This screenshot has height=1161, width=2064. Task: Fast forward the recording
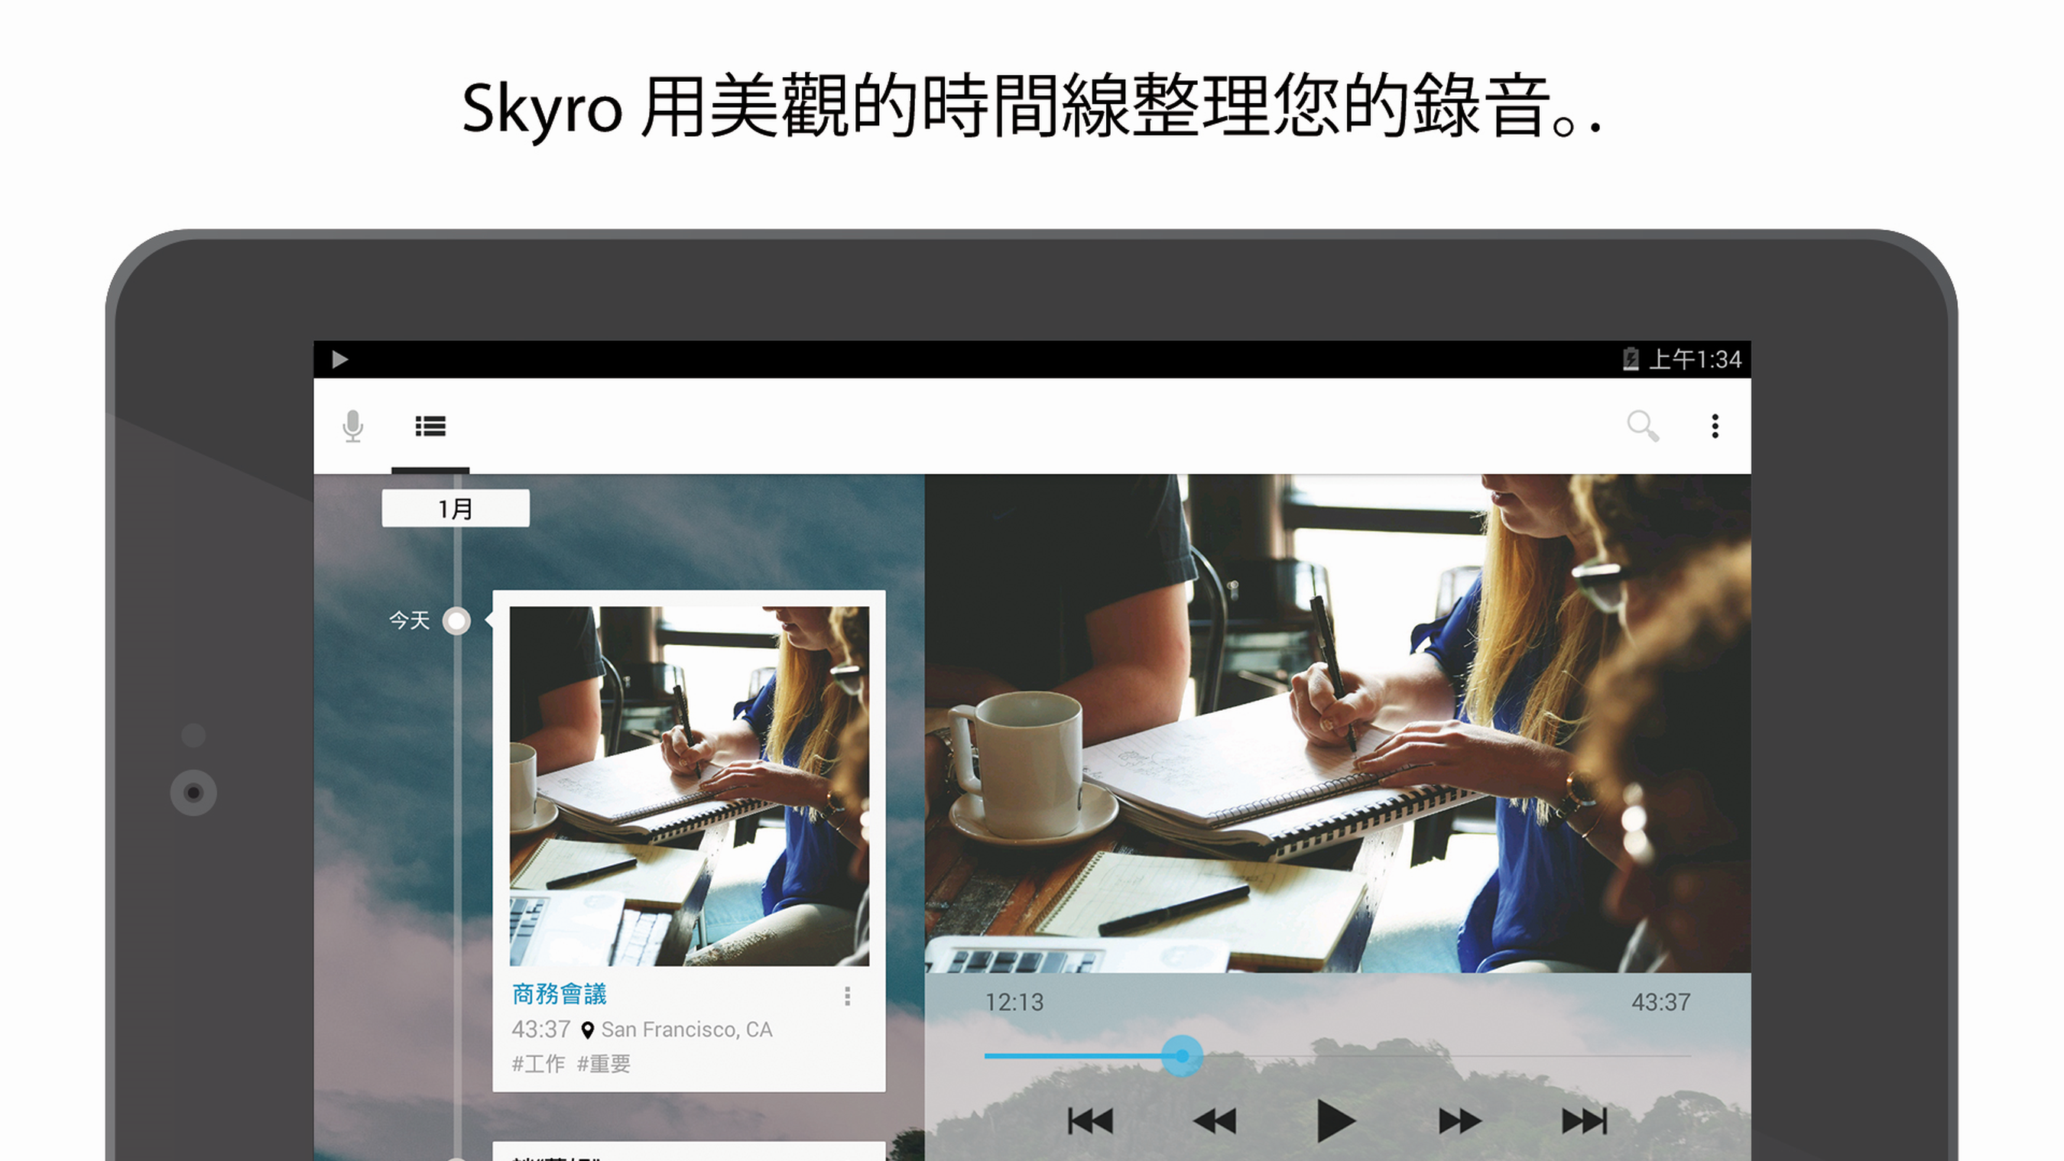point(1459,1121)
